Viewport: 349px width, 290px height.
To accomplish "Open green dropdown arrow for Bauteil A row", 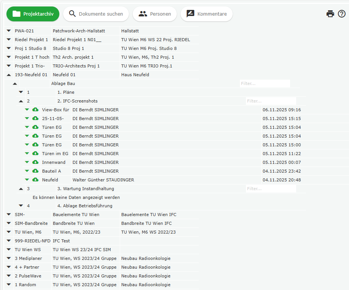I will click(x=27, y=171).
